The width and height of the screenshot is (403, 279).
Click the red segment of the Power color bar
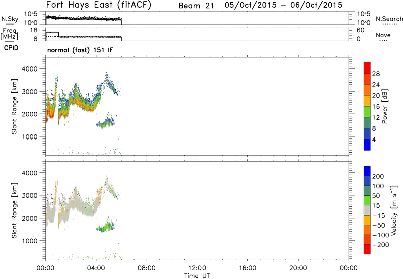(x=367, y=67)
